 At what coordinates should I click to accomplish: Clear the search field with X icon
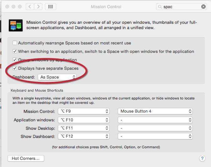203,7
